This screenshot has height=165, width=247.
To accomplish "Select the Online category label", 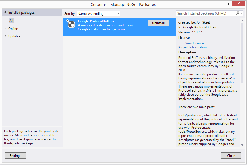I will click(x=13, y=28).
